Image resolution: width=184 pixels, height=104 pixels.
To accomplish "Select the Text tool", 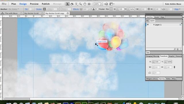I will click(x=76, y=4).
